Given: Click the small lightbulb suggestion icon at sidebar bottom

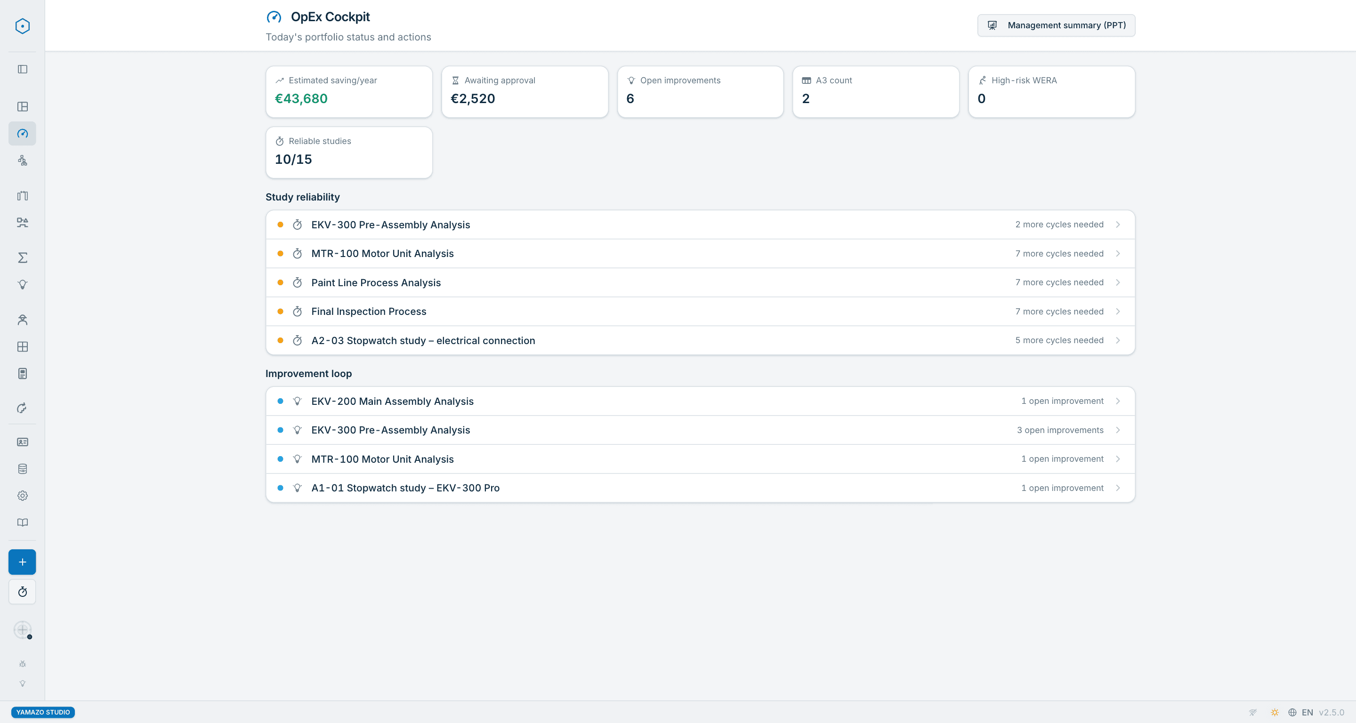Looking at the screenshot, I should pos(22,683).
